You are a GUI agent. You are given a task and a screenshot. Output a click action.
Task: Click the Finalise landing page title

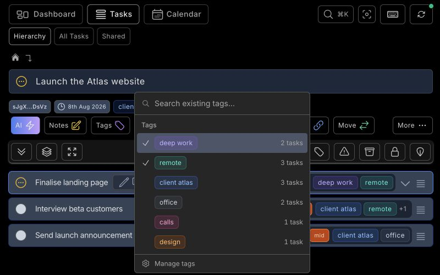(71, 183)
